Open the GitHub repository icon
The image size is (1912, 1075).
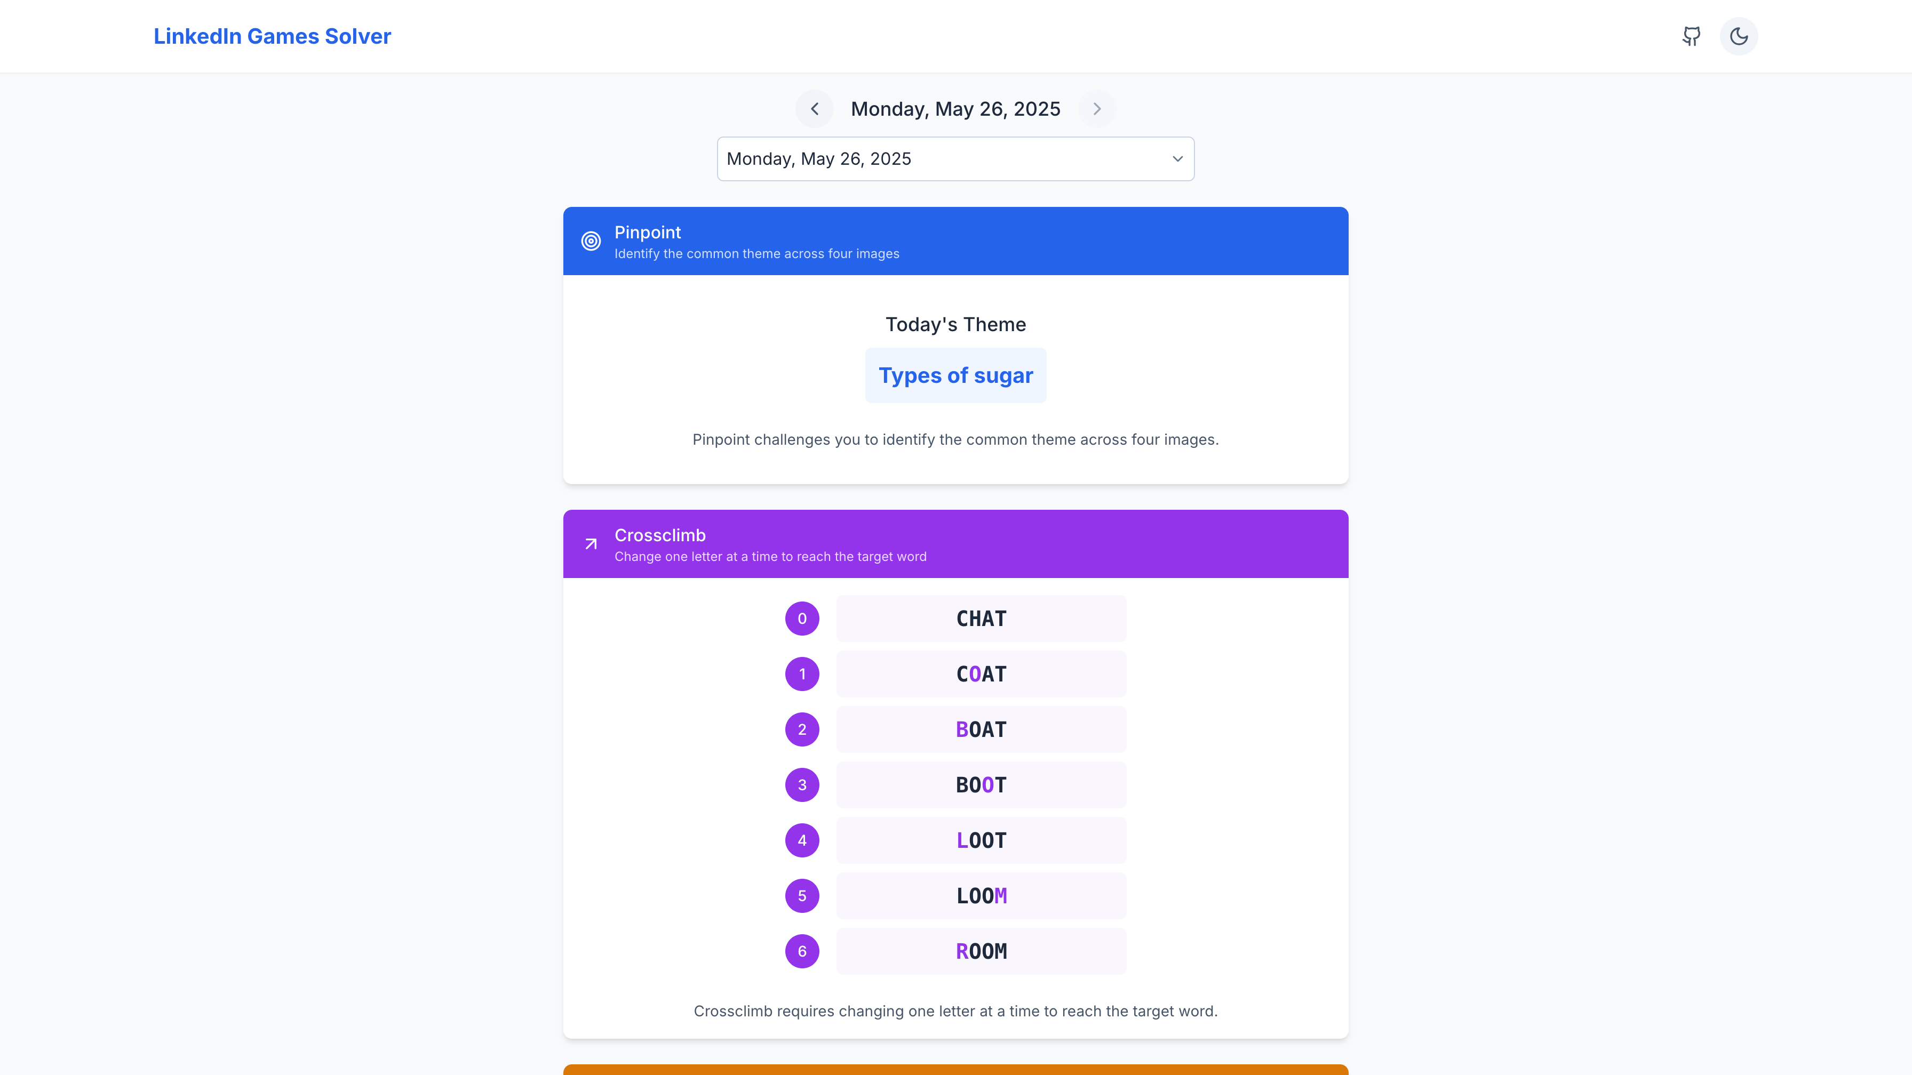[1692, 36]
